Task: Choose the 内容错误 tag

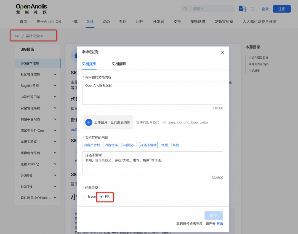Action: 111,145
